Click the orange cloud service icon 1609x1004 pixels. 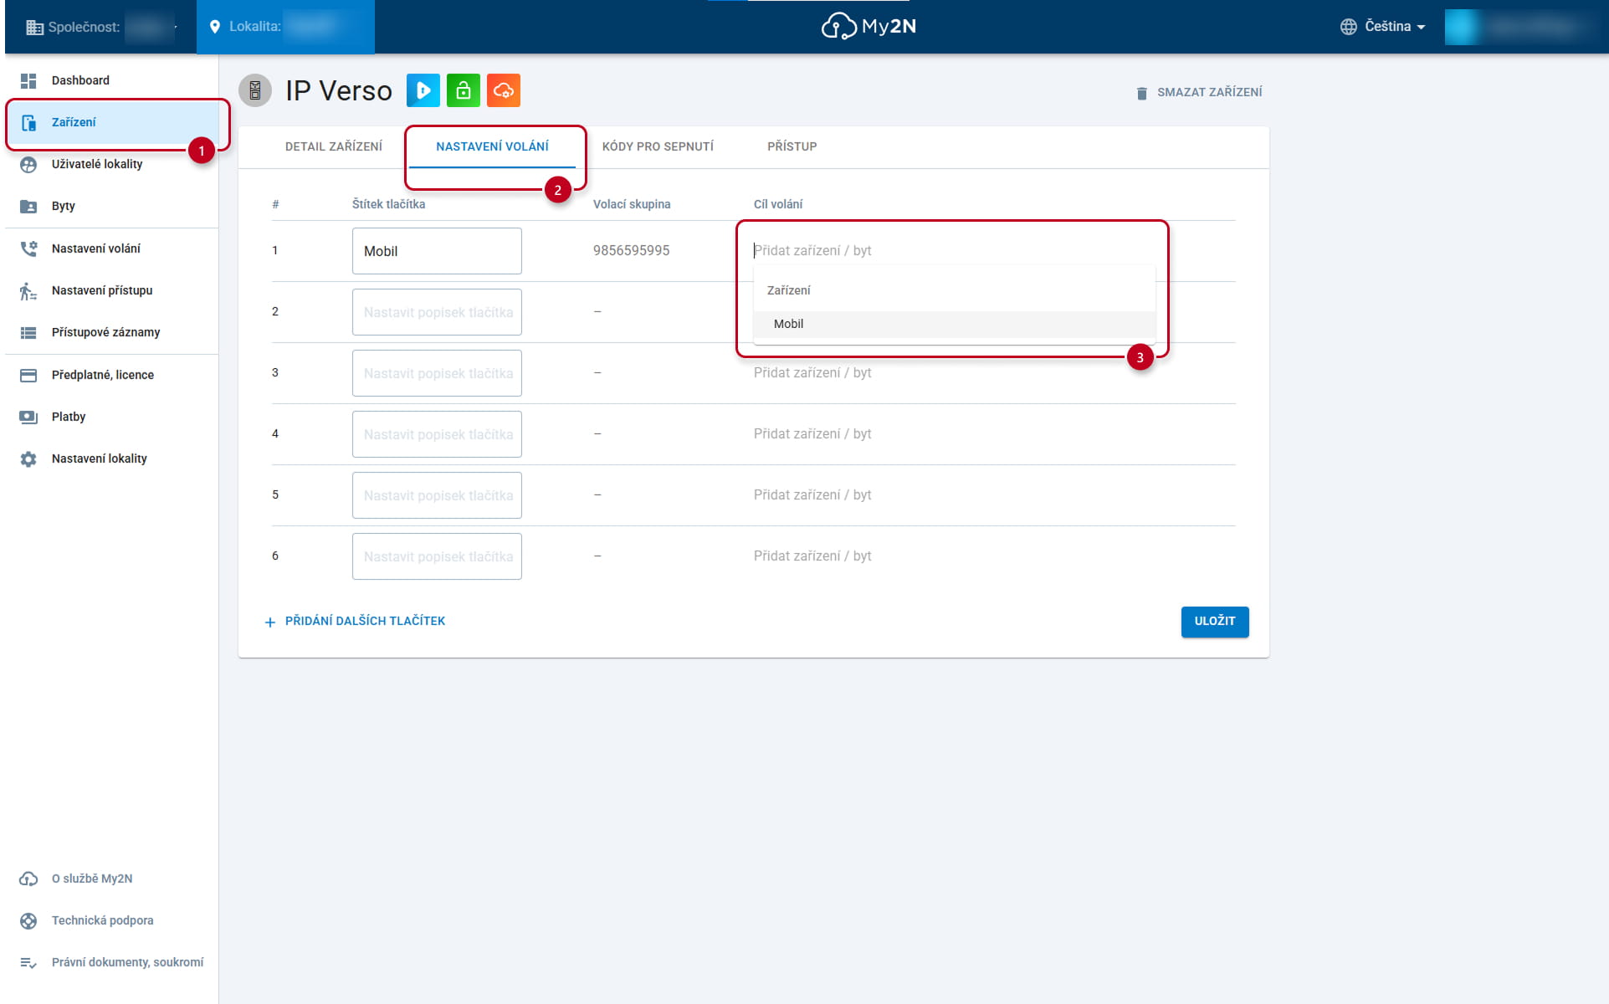point(504,90)
